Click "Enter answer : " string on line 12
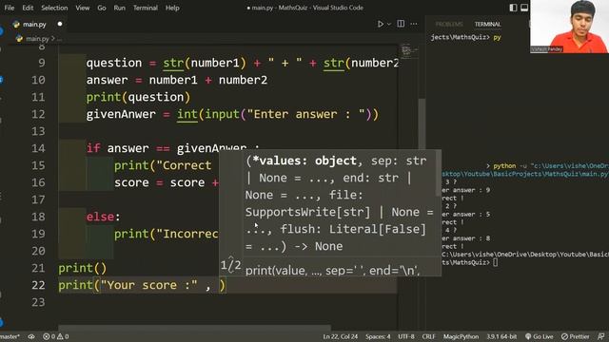The image size is (609, 342). point(306,114)
